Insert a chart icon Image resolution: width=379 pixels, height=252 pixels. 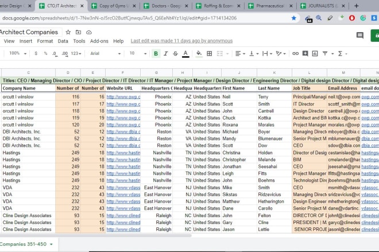[315, 53]
